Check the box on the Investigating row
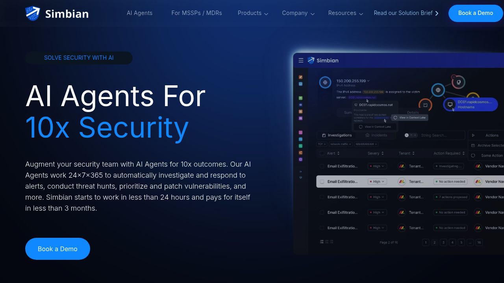 pos(322,166)
